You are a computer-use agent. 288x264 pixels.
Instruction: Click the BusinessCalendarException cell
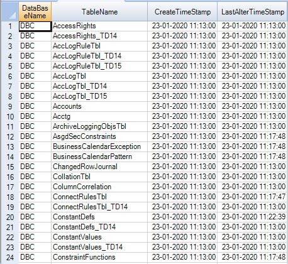(99, 146)
